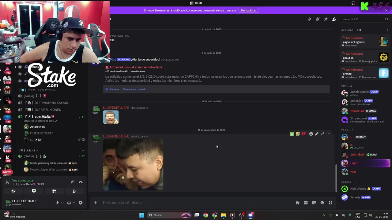Toggle headphones deafen in user panel
The width and height of the screenshot is (392, 220).
point(69,203)
